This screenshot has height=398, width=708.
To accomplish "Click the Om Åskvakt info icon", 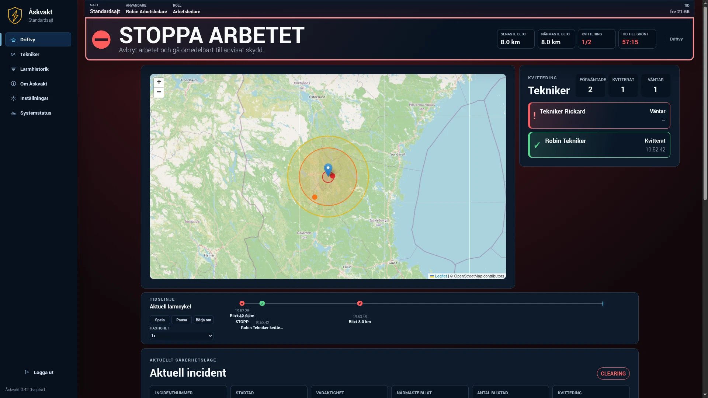I will coord(13,84).
